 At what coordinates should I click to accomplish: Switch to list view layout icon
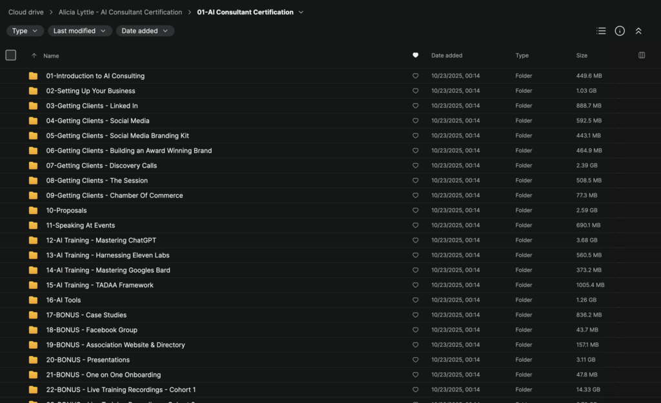pyautogui.click(x=601, y=31)
